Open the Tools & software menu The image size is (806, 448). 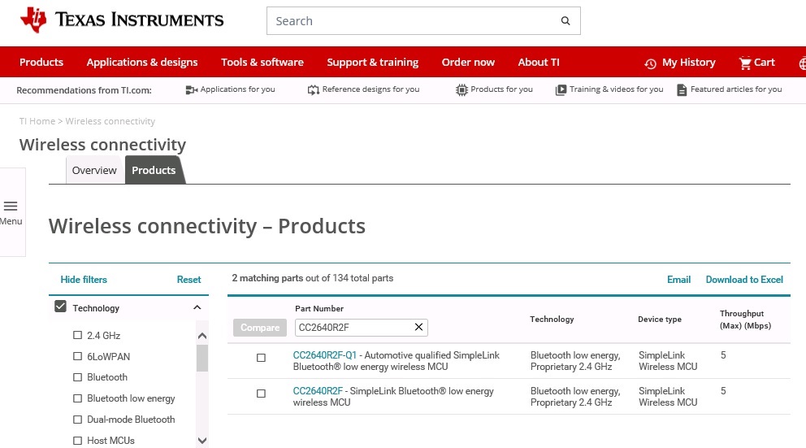[x=262, y=63]
